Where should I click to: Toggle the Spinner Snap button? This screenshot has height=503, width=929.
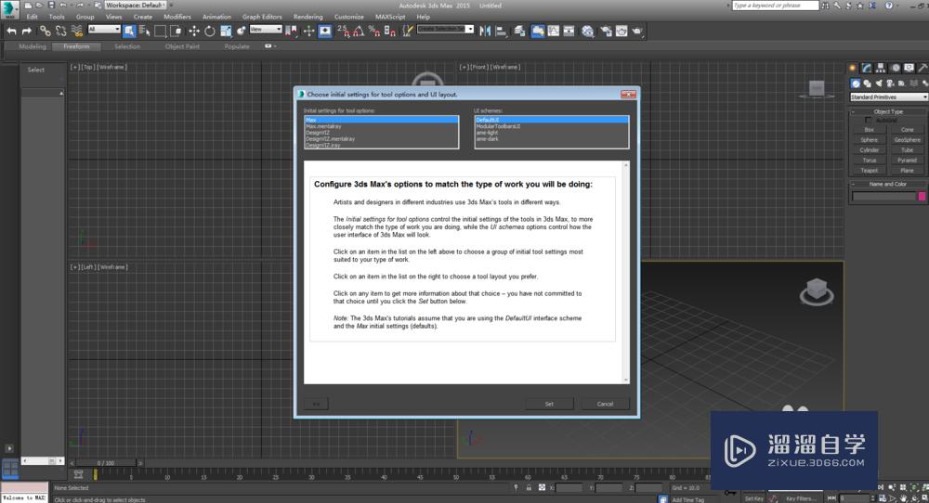[389, 31]
